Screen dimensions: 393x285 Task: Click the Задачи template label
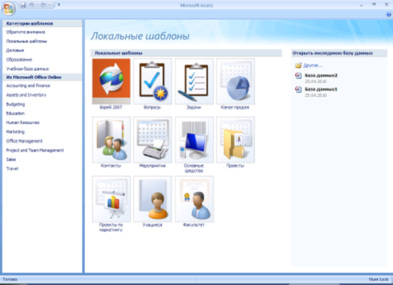(x=193, y=107)
